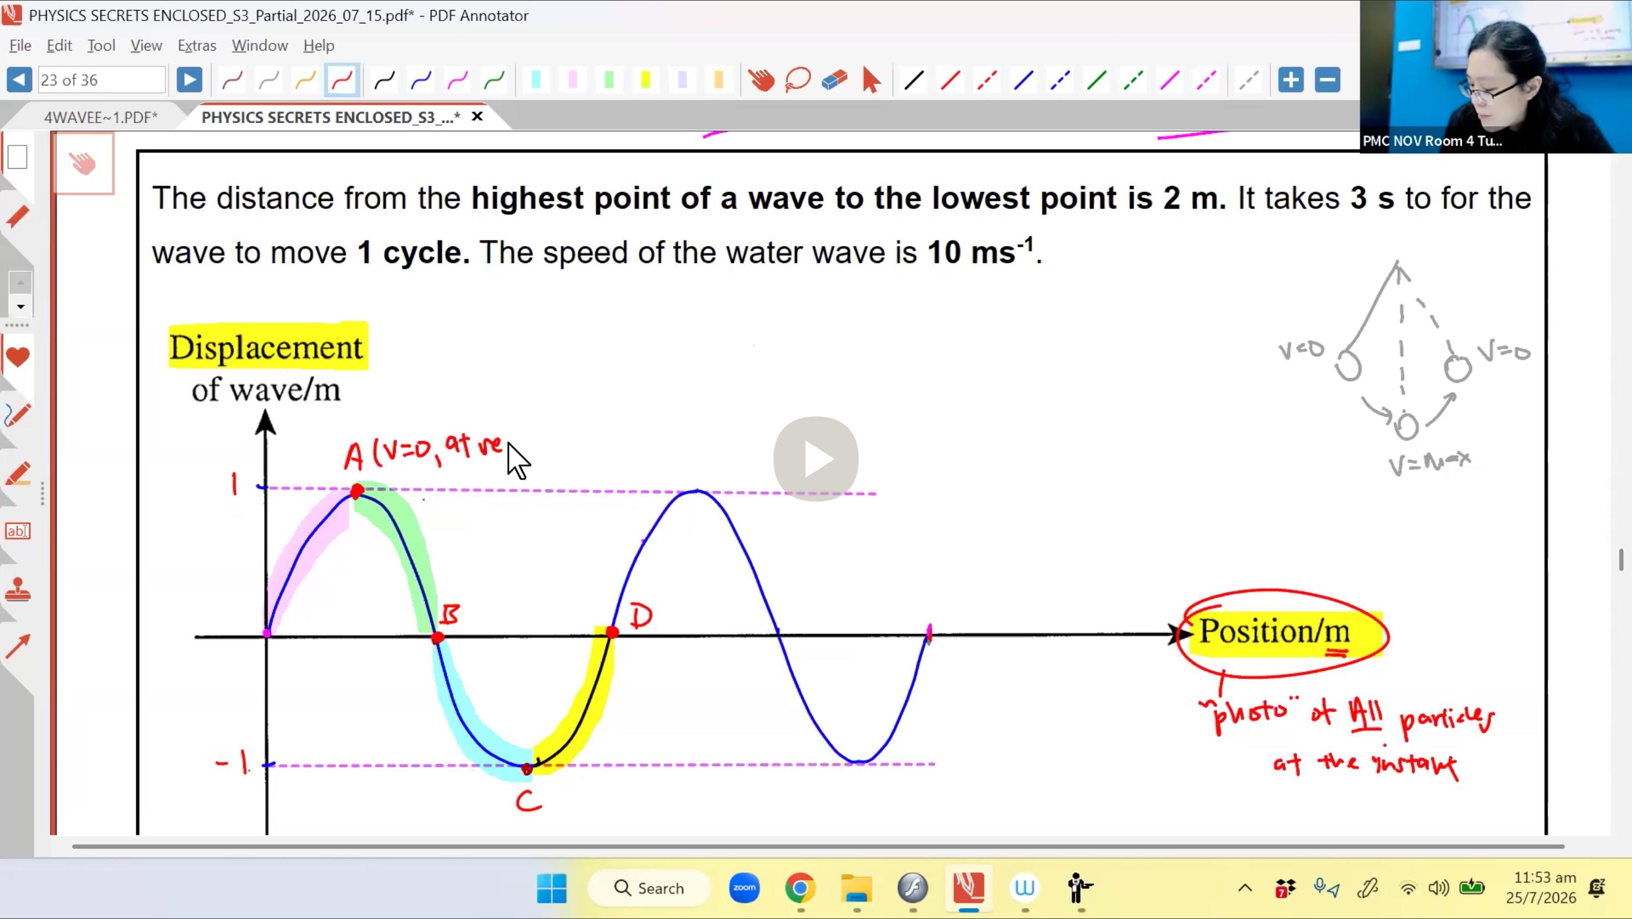Image resolution: width=1632 pixels, height=919 pixels.
Task: Open the Help menu
Action: coord(319,46)
